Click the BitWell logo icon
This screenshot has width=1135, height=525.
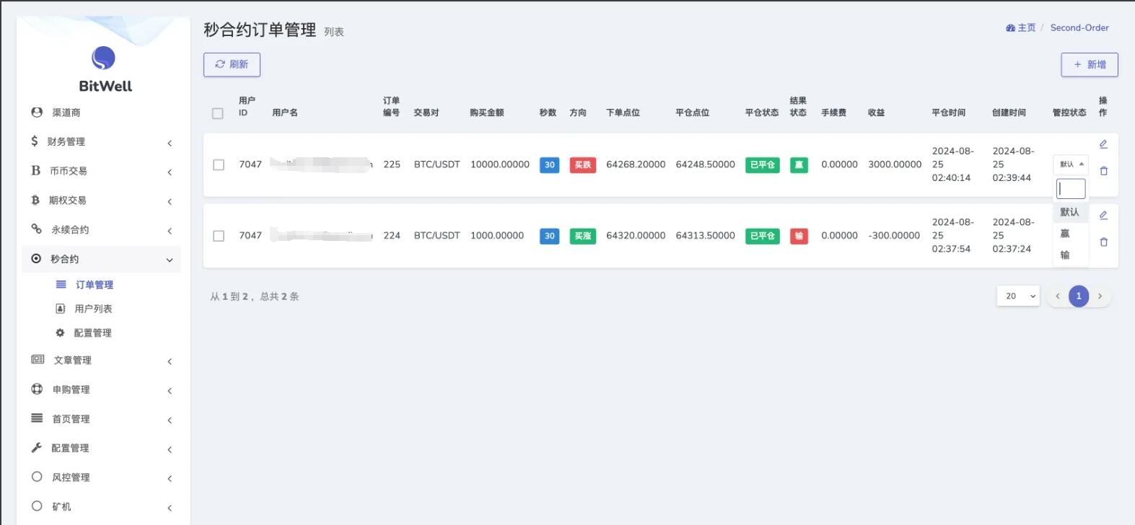click(x=104, y=58)
